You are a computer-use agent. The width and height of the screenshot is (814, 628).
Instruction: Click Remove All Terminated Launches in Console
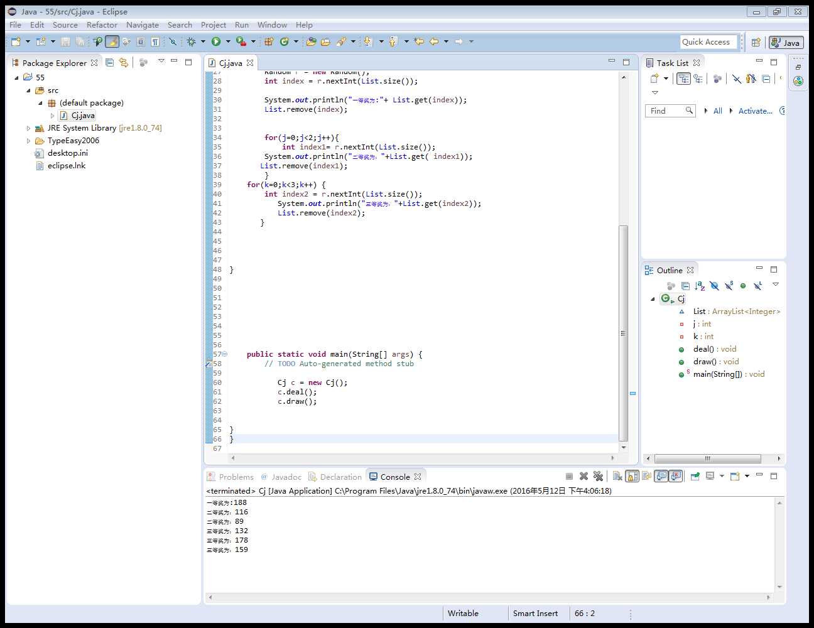(598, 476)
